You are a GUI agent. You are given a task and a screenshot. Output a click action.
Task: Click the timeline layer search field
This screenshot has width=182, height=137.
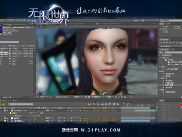pyautogui.click(x=21, y=104)
